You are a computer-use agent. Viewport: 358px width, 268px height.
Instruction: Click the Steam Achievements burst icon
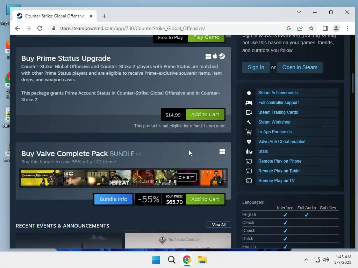click(249, 93)
